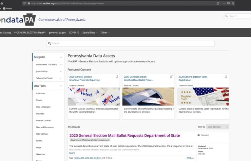Click external link icon on Unofficial Mail Ballot card
This screenshot has height=161, width=251.
point(171,77)
